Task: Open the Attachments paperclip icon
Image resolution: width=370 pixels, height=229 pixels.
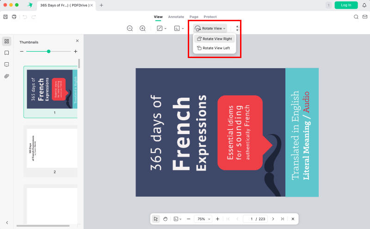Action: [x=6, y=76]
